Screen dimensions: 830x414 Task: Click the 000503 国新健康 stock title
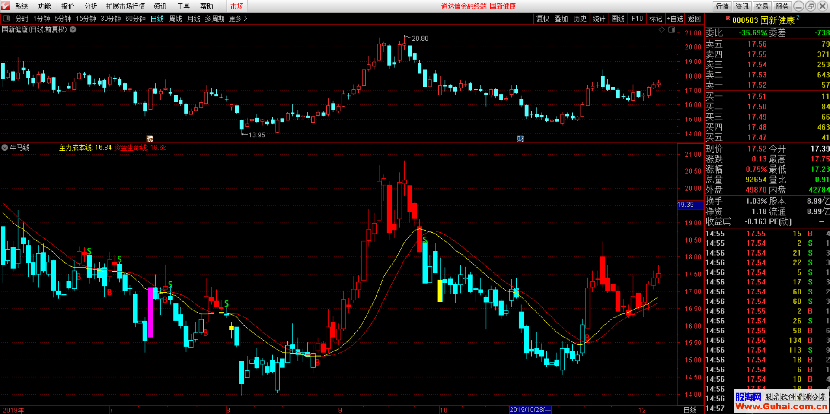[763, 20]
